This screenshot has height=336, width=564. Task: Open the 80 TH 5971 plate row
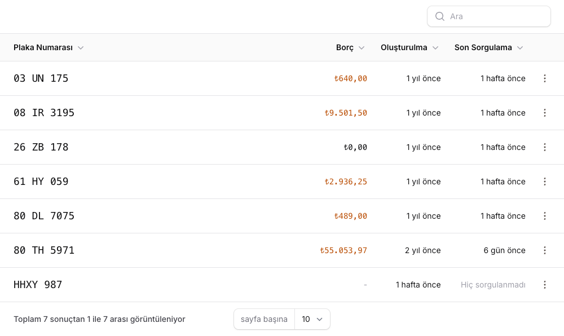coord(44,250)
